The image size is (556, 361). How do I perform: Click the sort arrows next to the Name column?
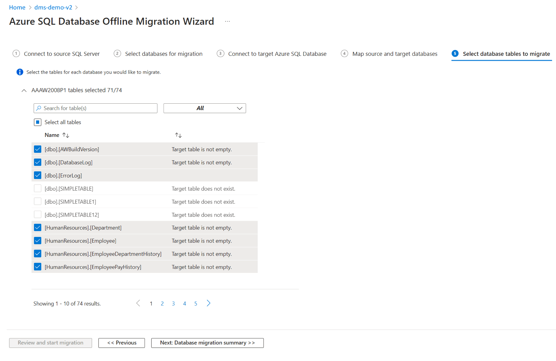pos(66,135)
